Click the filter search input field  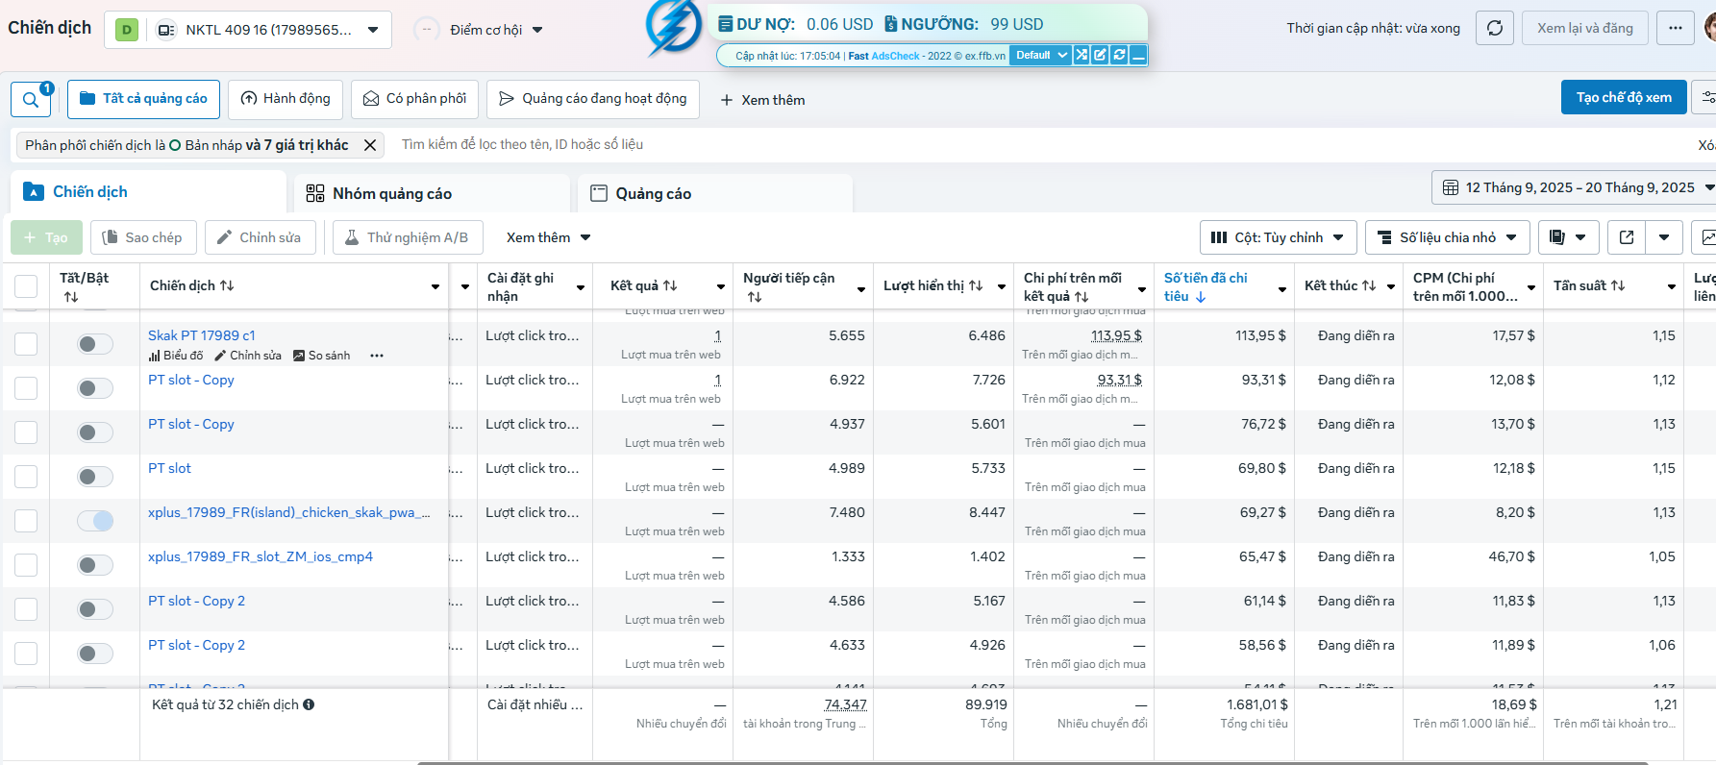(x=1038, y=145)
